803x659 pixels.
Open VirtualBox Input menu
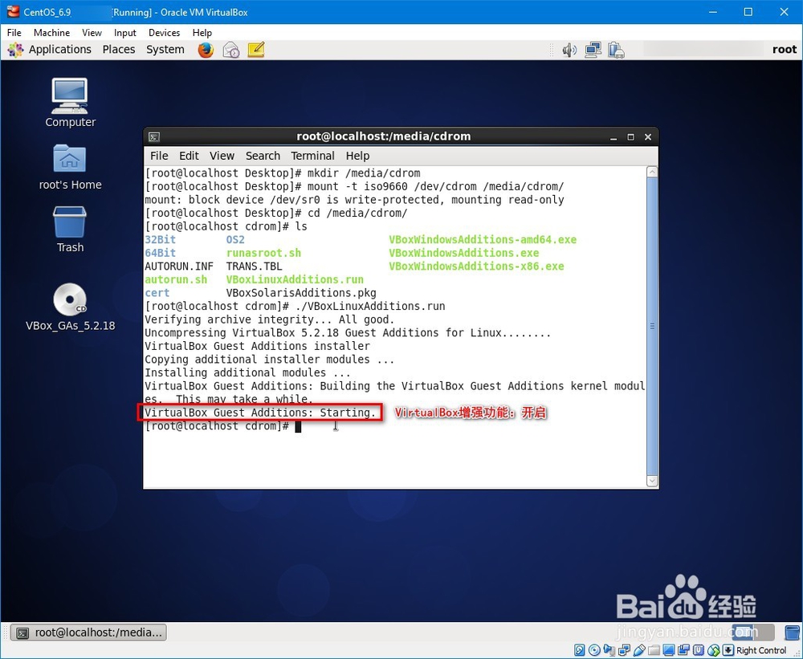[x=125, y=33]
